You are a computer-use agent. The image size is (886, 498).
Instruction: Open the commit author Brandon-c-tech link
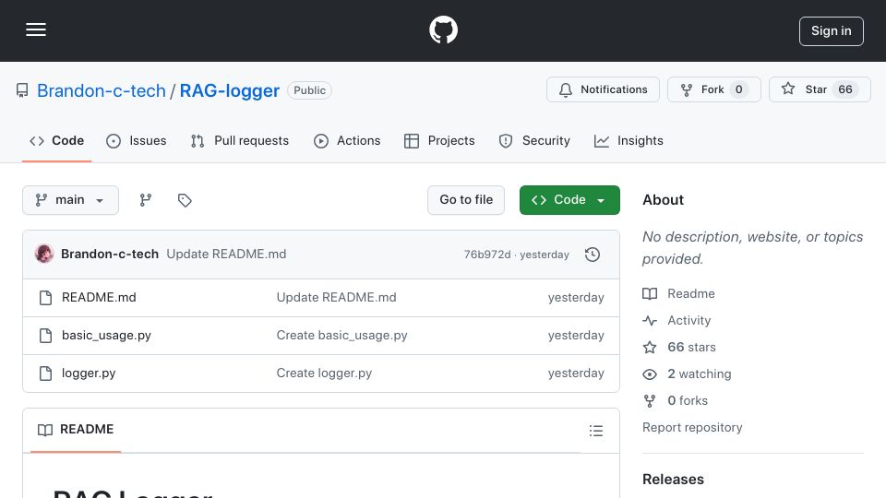click(x=110, y=255)
